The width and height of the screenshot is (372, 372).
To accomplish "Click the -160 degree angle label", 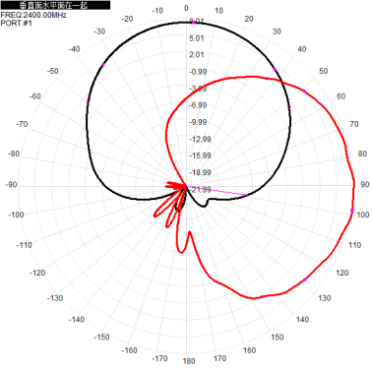I will pos(129,350).
